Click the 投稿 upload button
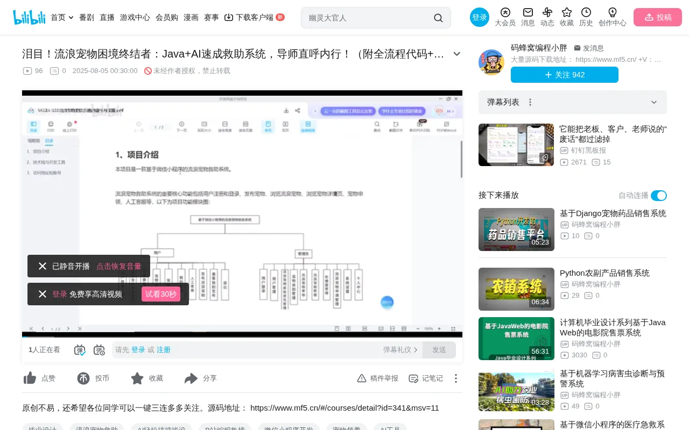Screen dimensions: 689x430 pos(658,17)
